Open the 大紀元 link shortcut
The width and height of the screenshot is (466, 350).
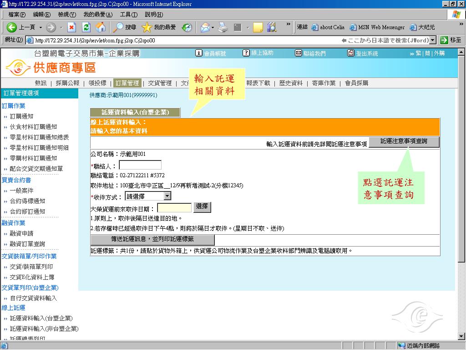(422, 27)
